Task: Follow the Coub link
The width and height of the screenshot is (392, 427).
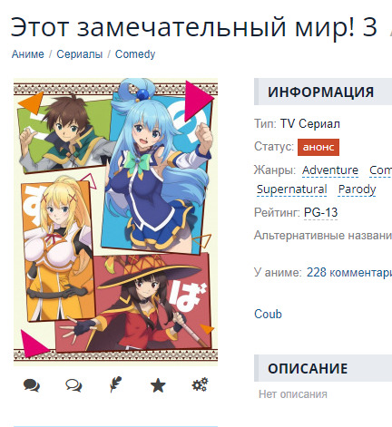Action: 268,315
